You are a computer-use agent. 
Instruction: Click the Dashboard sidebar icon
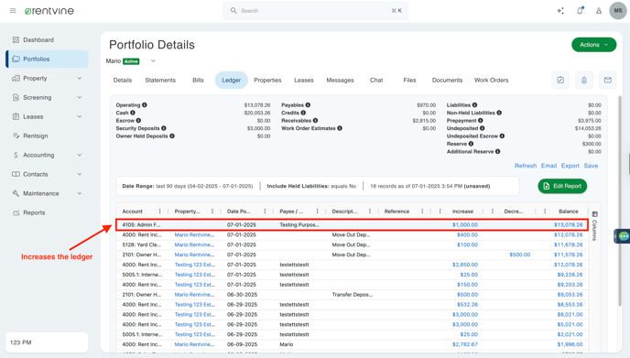(x=16, y=39)
